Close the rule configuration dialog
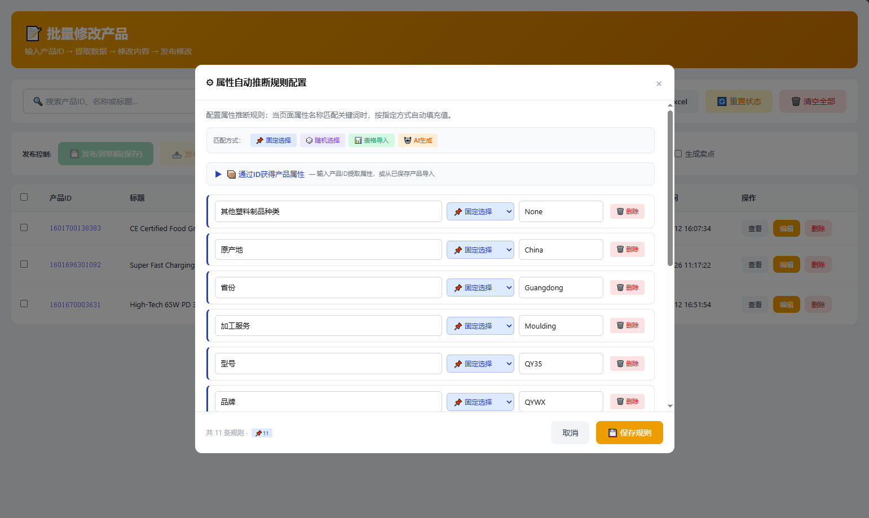The height and width of the screenshot is (518, 869). tap(659, 84)
